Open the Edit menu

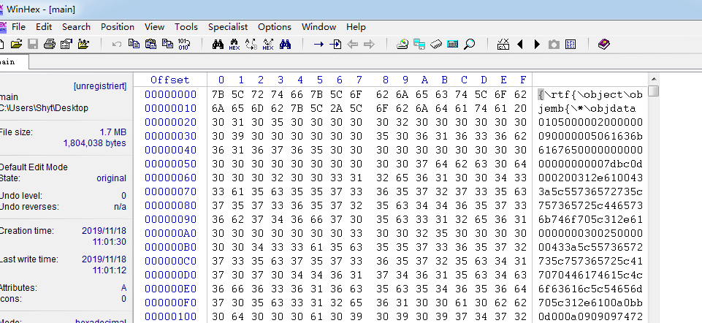point(44,27)
